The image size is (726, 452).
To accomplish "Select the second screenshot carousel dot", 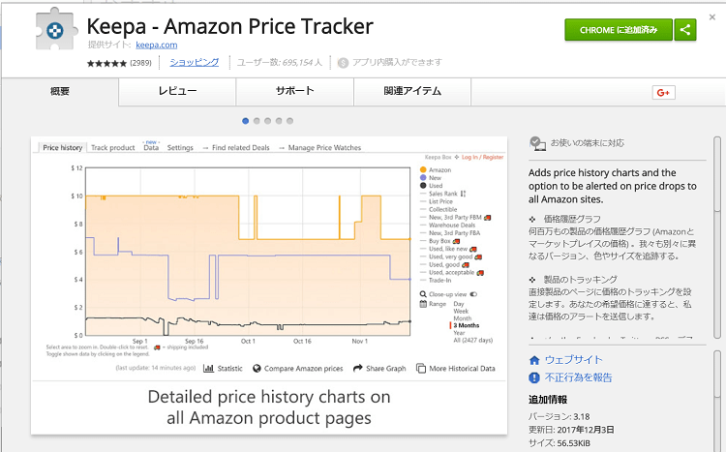I will [257, 121].
